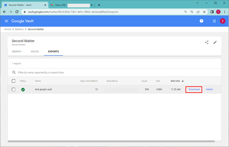Switch to the SEARCH tab
229x147 pixels.
click(x=17, y=52)
